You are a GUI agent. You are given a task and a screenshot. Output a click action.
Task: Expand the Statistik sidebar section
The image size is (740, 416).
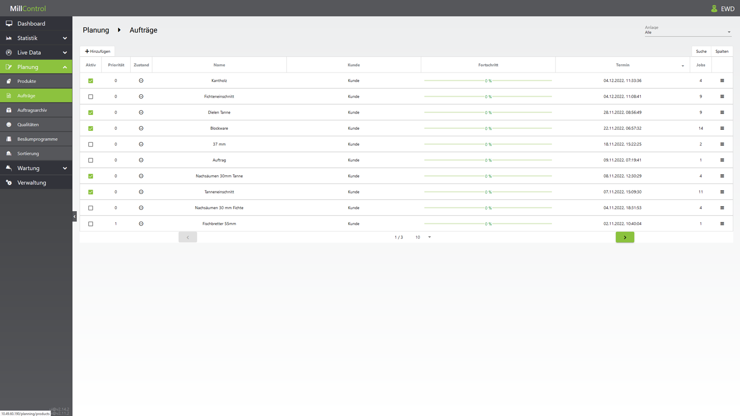pyautogui.click(x=36, y=38)
